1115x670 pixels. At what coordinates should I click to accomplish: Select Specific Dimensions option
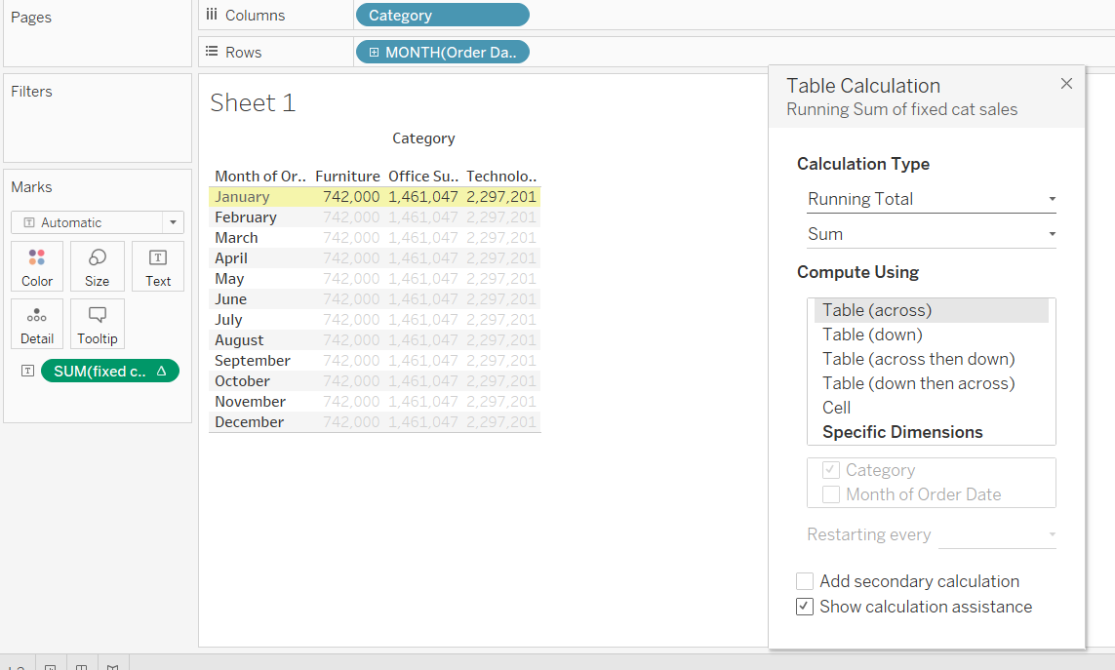coord(902,432)
